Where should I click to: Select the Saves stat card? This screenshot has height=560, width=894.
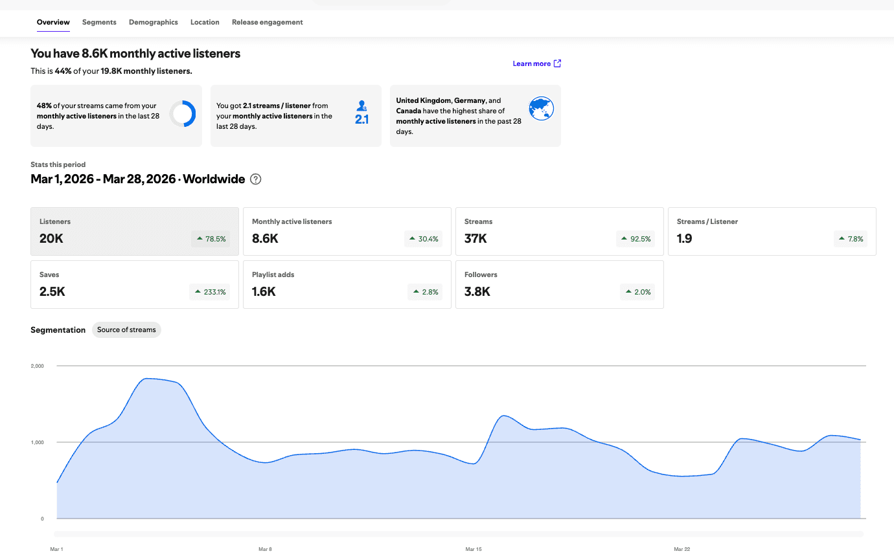coord(135,284)
